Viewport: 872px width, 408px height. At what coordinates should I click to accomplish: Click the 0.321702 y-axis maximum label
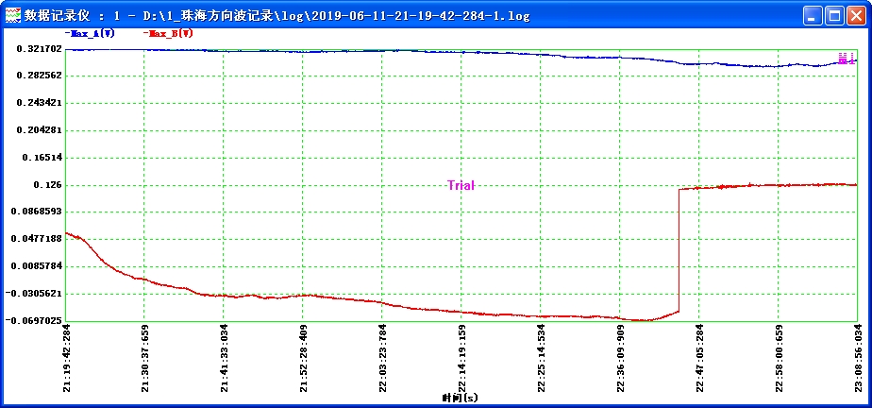point(39,49)
